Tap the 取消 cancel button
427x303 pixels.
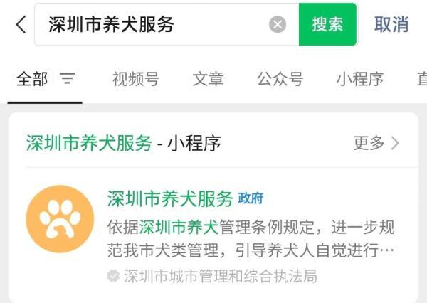pos(391,24)
